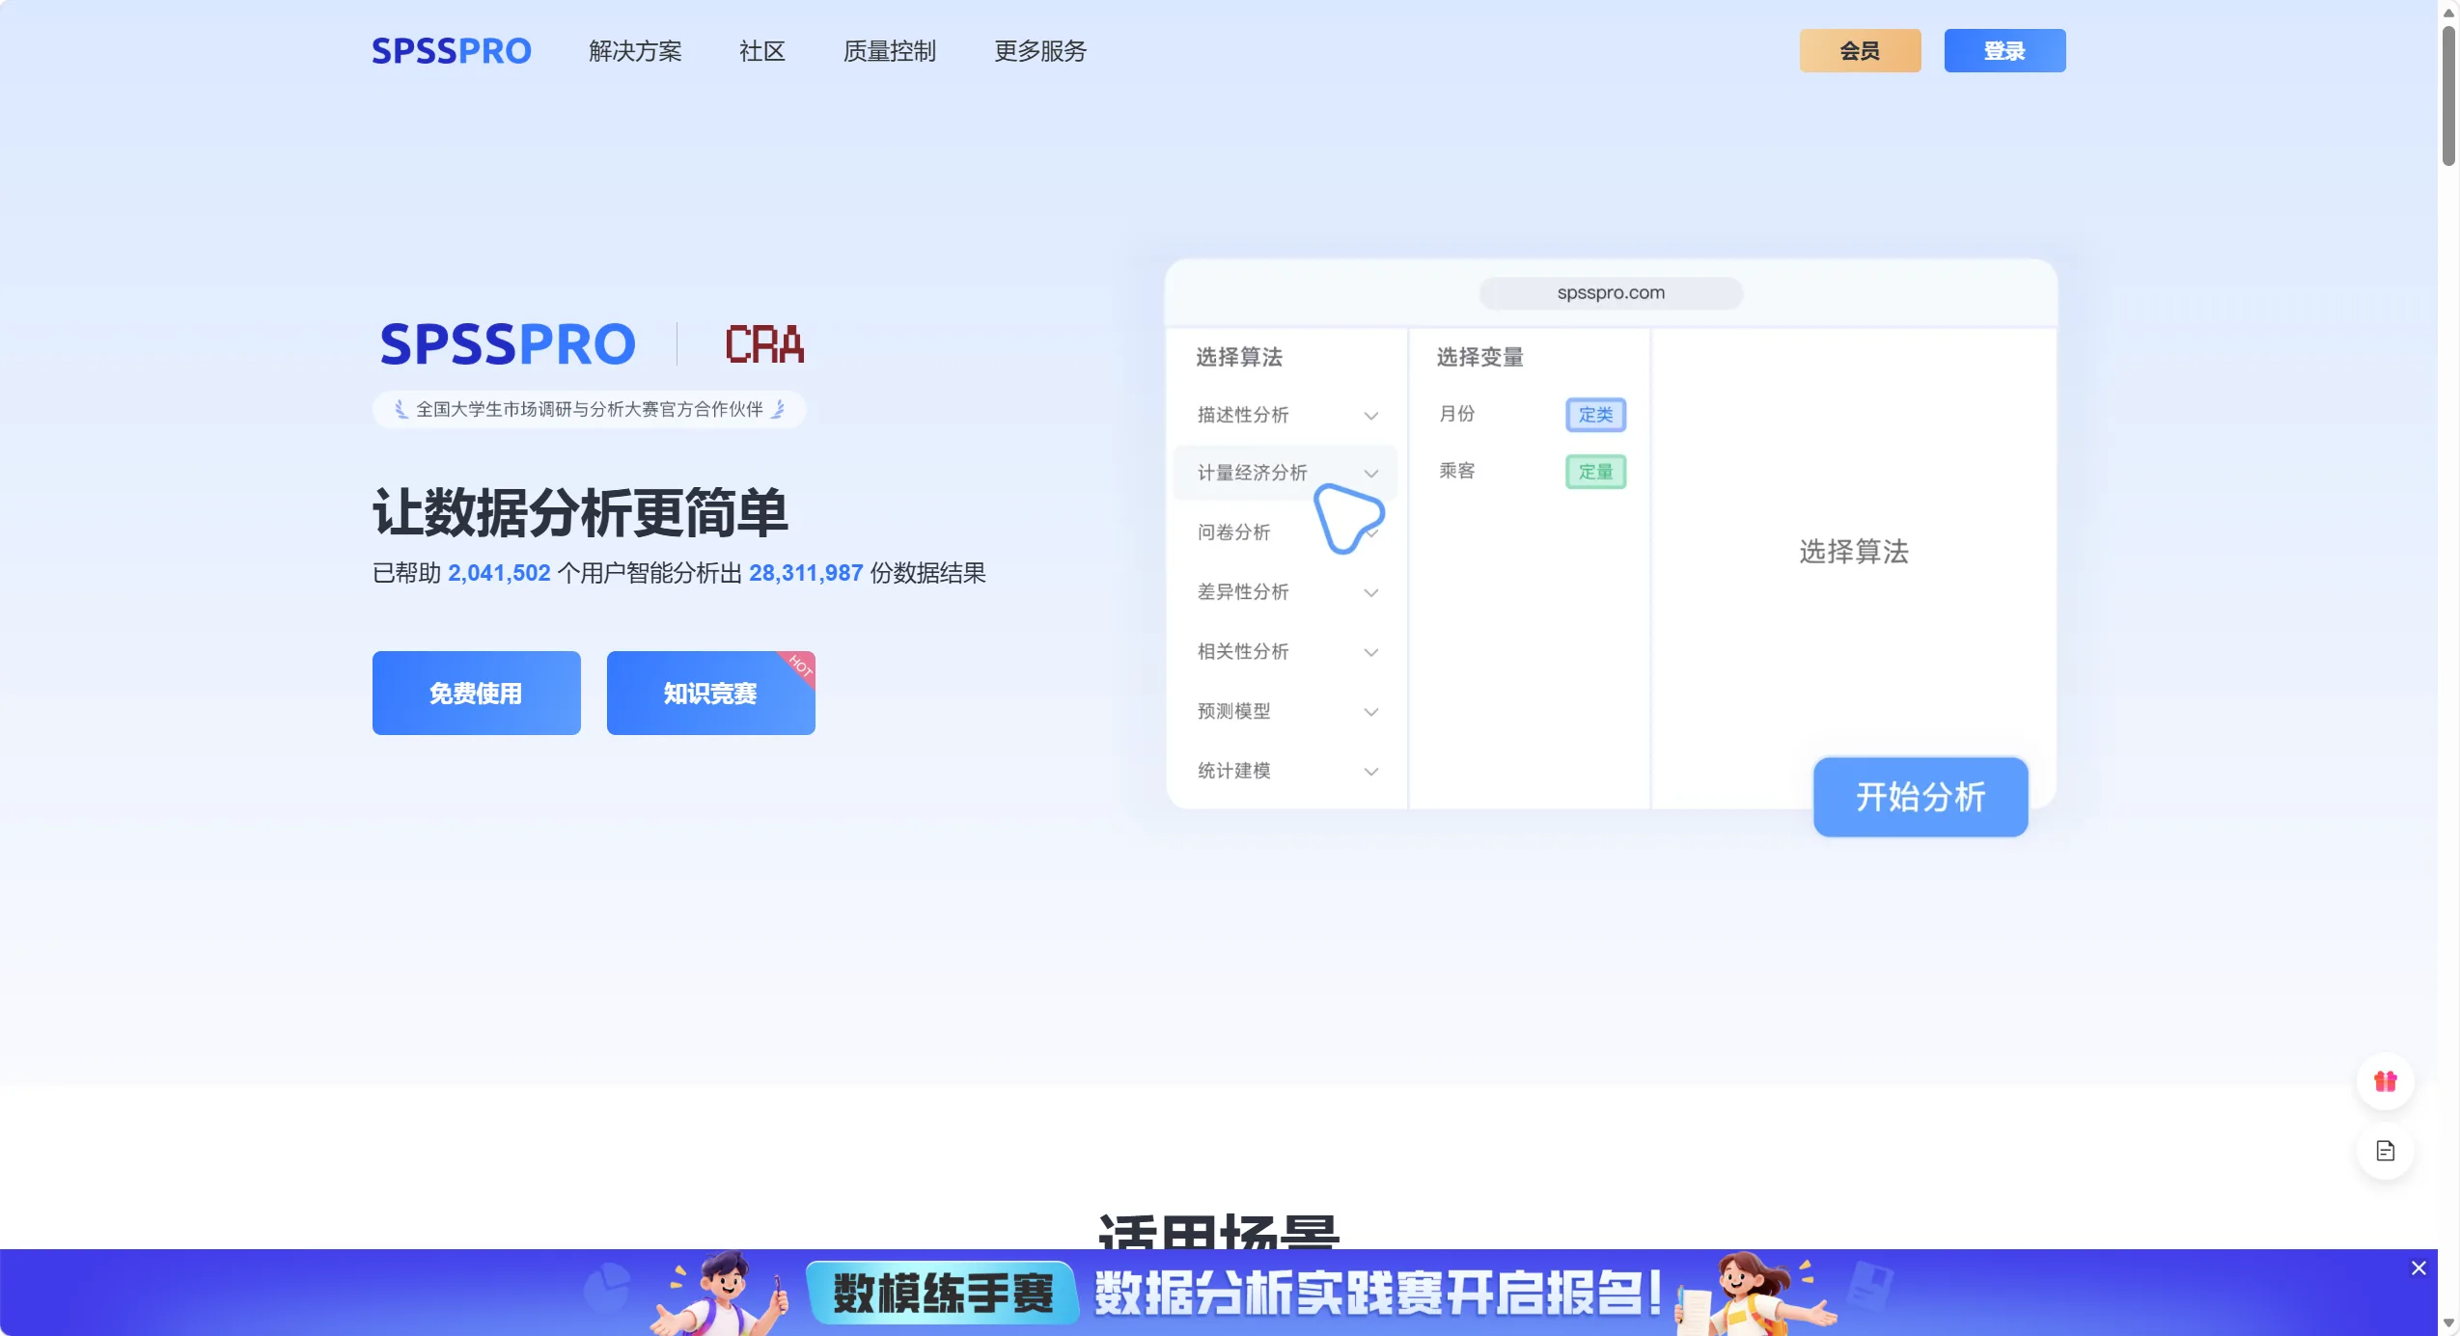The height and width of the screenshot is (1336, 2460).
Task: Click the 会员 membership button
Action: coord(1860,50)
